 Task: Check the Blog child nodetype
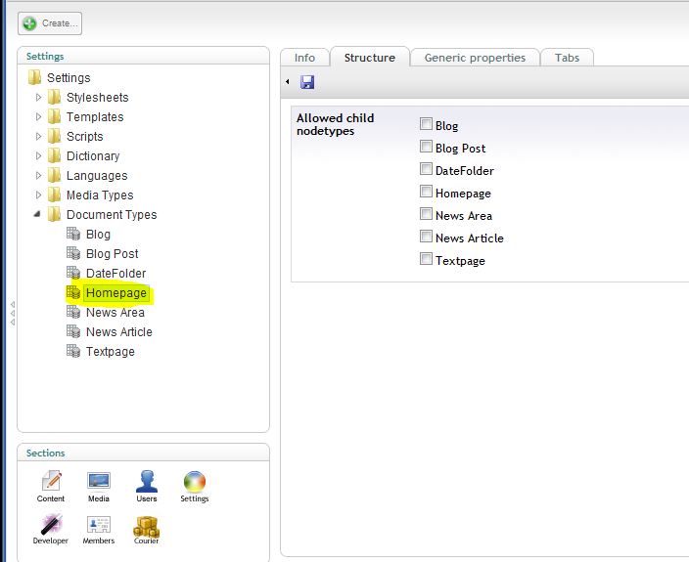coord(426,124)
